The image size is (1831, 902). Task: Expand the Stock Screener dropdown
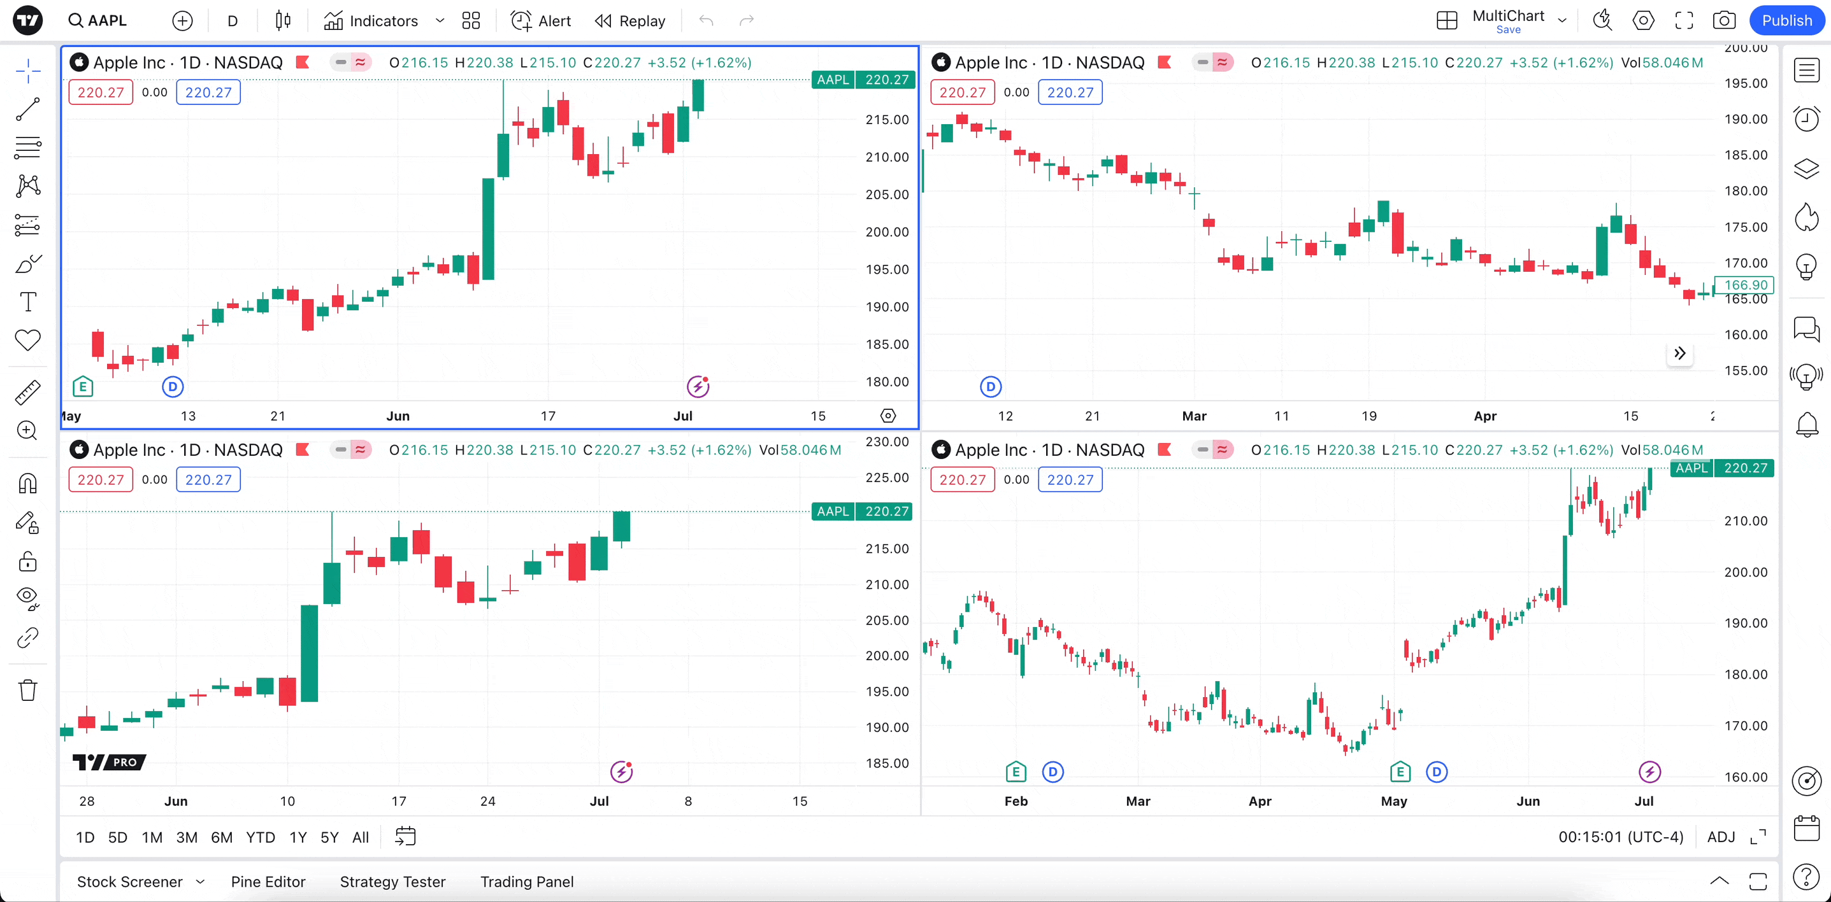click(x=201, y=882)
